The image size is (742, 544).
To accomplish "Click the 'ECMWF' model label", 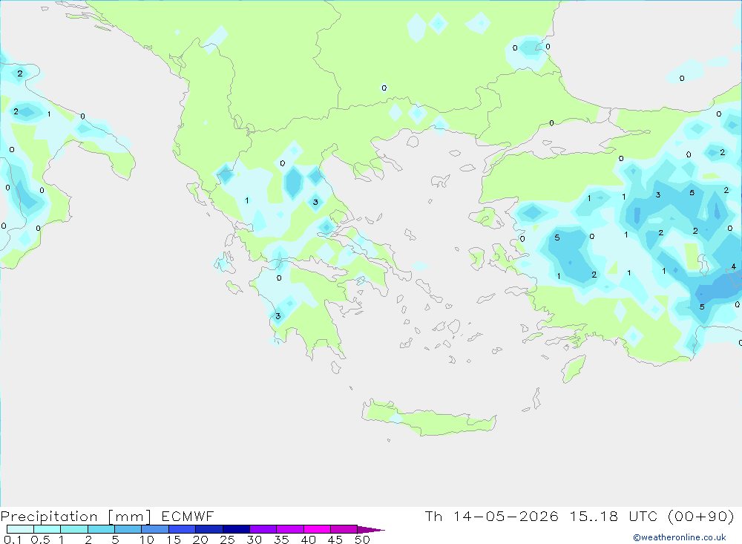I will [x=188, y=516].
